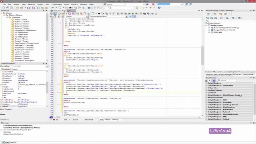Click the Success line in Messages
256x144 pixels.
tap(7, 132)
